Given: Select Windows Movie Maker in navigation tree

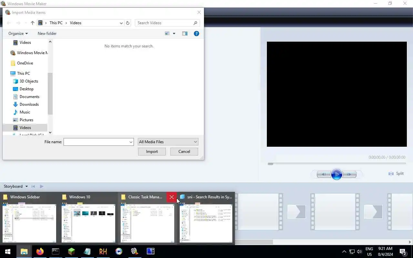Looking at the screenshot, I should pos(28,53).
